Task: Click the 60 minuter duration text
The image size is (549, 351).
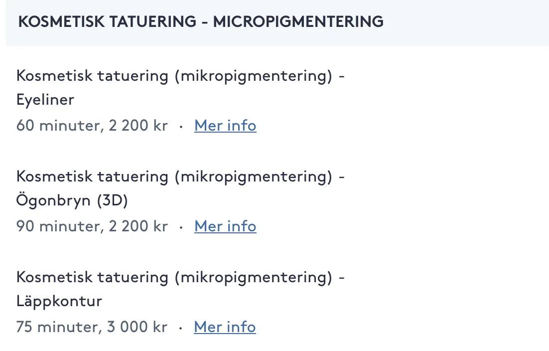Action: click(x=60, y=126)
